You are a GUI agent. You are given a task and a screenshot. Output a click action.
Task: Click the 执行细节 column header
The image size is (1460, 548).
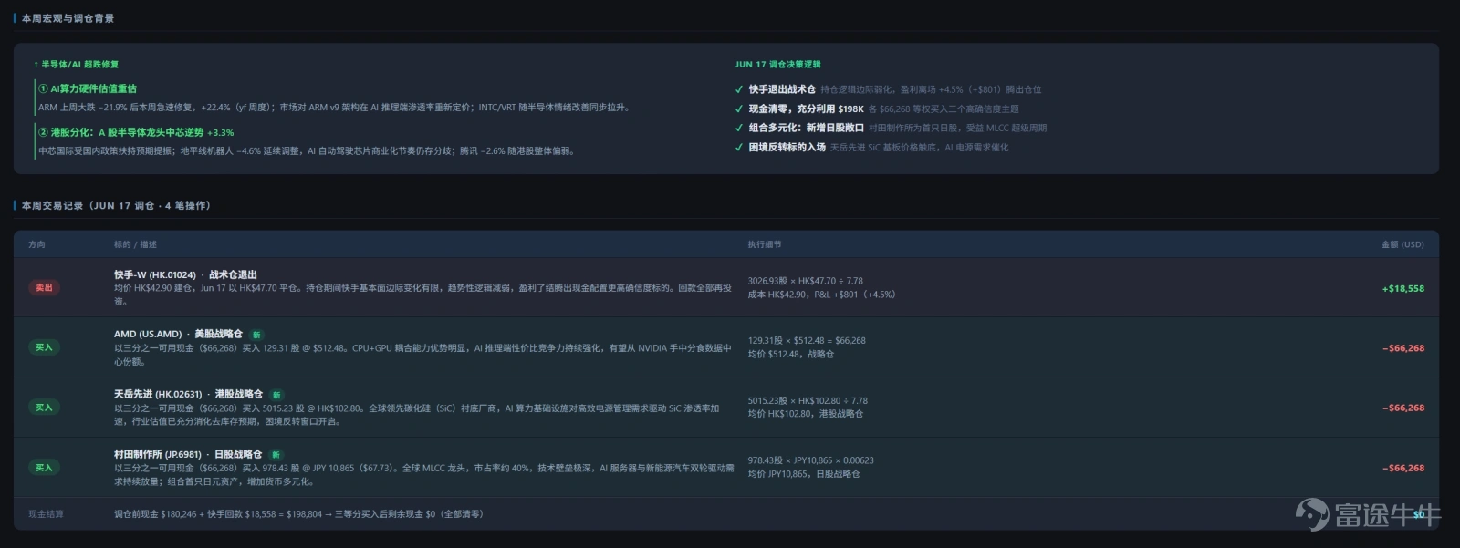coord(765,244)
